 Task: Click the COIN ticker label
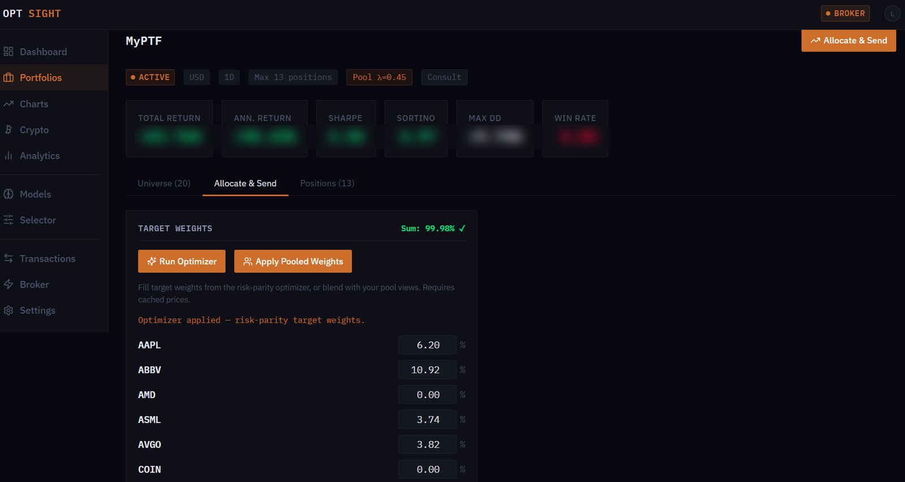point(149,469)
